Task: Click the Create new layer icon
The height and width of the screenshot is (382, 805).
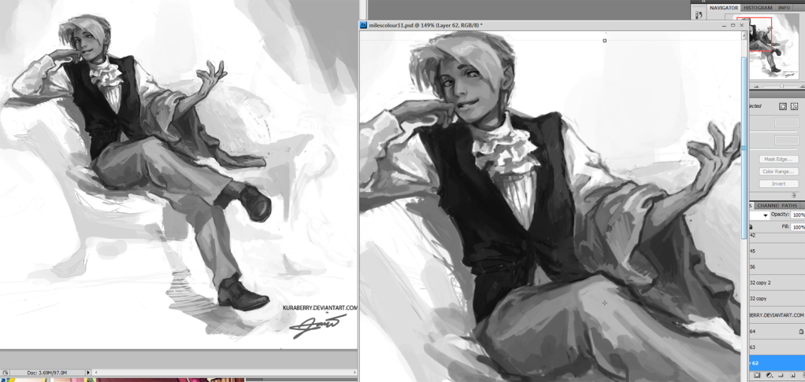Action: tap(791, 376)
